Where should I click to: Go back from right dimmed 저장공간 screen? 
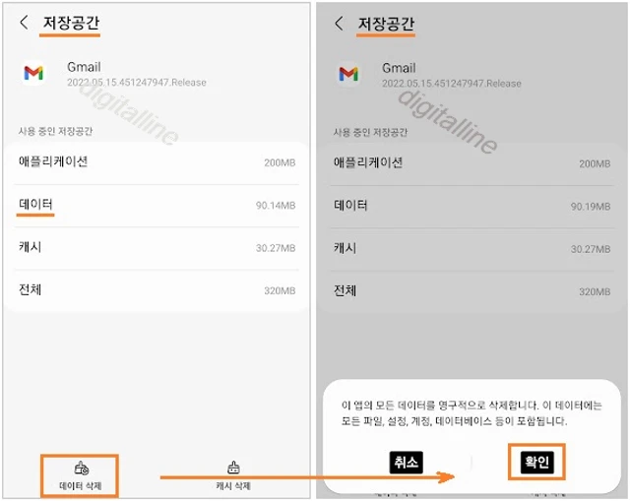coord(339,24)
